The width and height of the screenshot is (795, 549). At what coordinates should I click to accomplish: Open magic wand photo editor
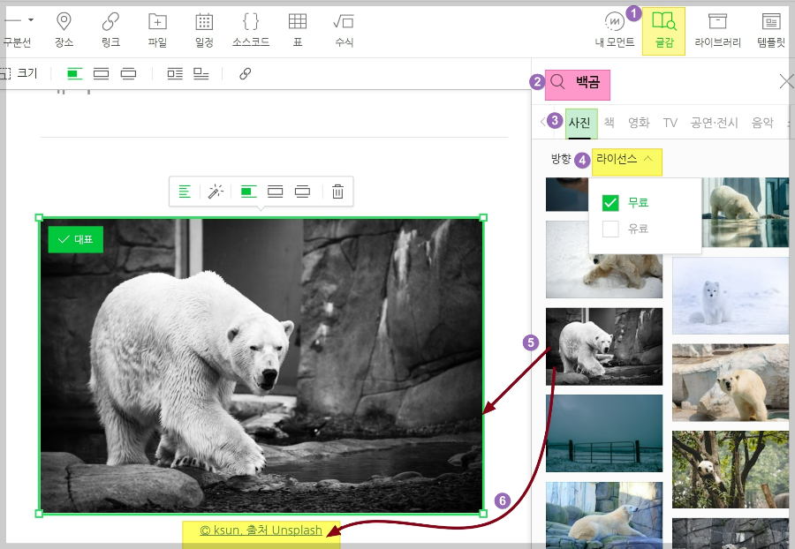point(216,192)
